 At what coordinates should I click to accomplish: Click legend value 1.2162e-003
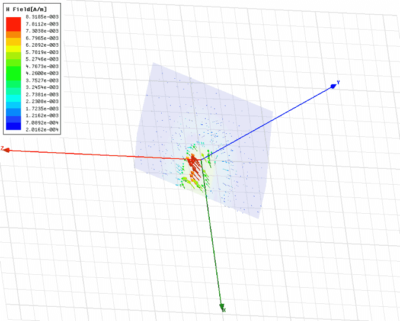point(42,115)
